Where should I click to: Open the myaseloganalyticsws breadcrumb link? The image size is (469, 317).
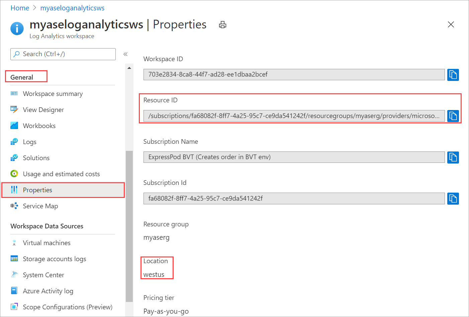[x=72, y=8]
